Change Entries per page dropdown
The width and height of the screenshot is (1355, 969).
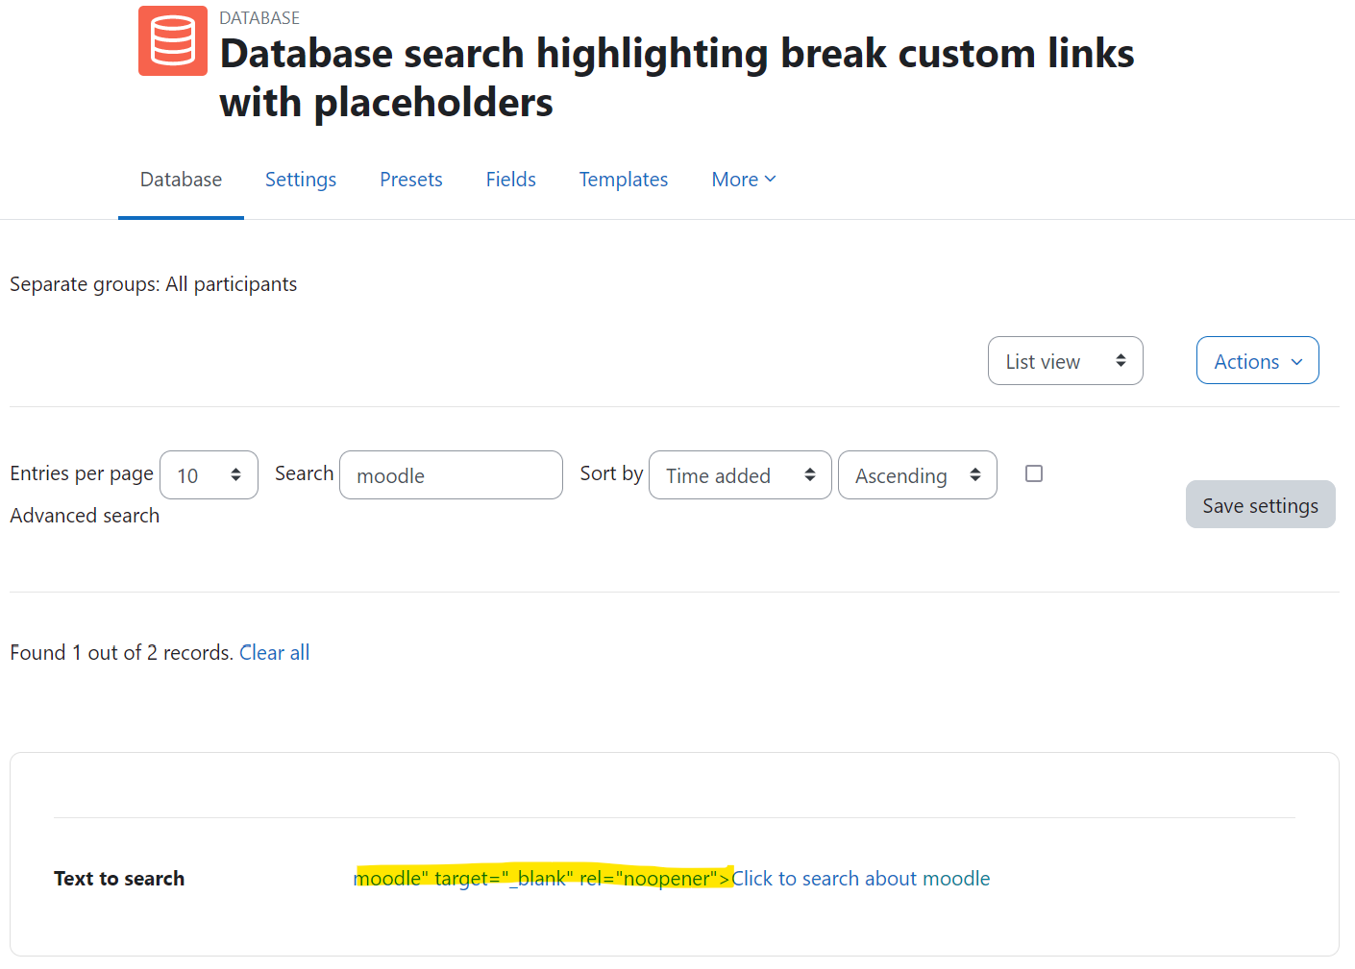[x=209, y=475]
